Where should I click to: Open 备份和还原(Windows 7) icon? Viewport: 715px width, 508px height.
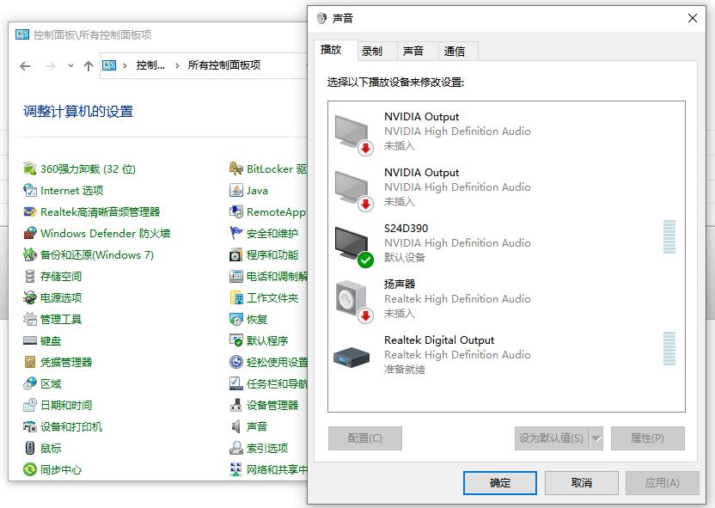click(x=29, y=254)
